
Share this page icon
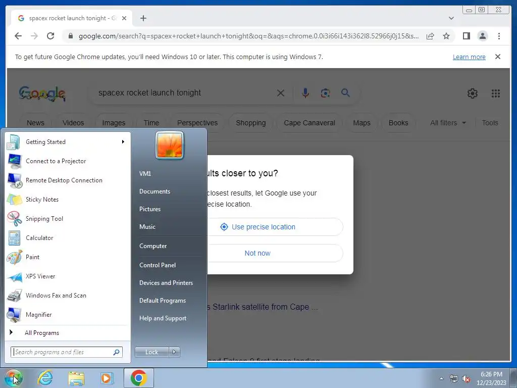430,36
